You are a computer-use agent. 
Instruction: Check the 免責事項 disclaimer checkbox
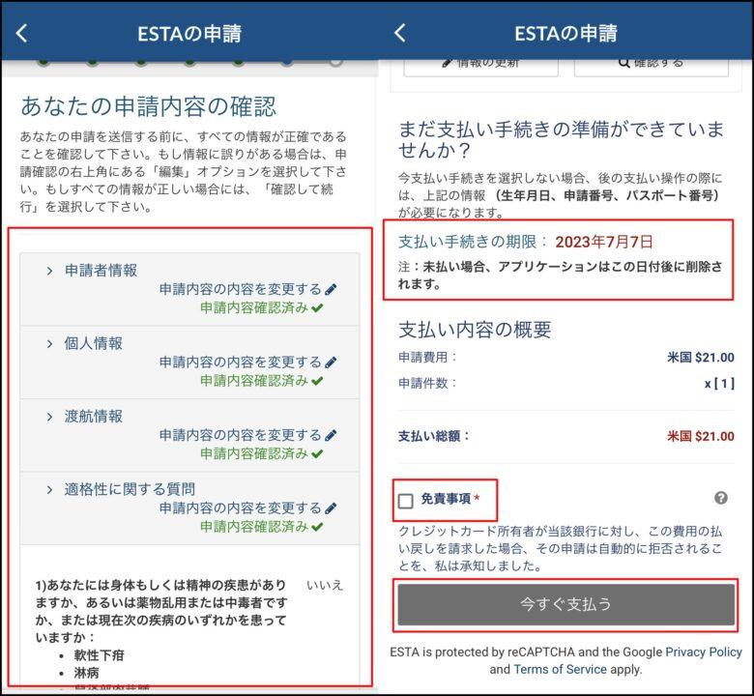coord(406,500)
